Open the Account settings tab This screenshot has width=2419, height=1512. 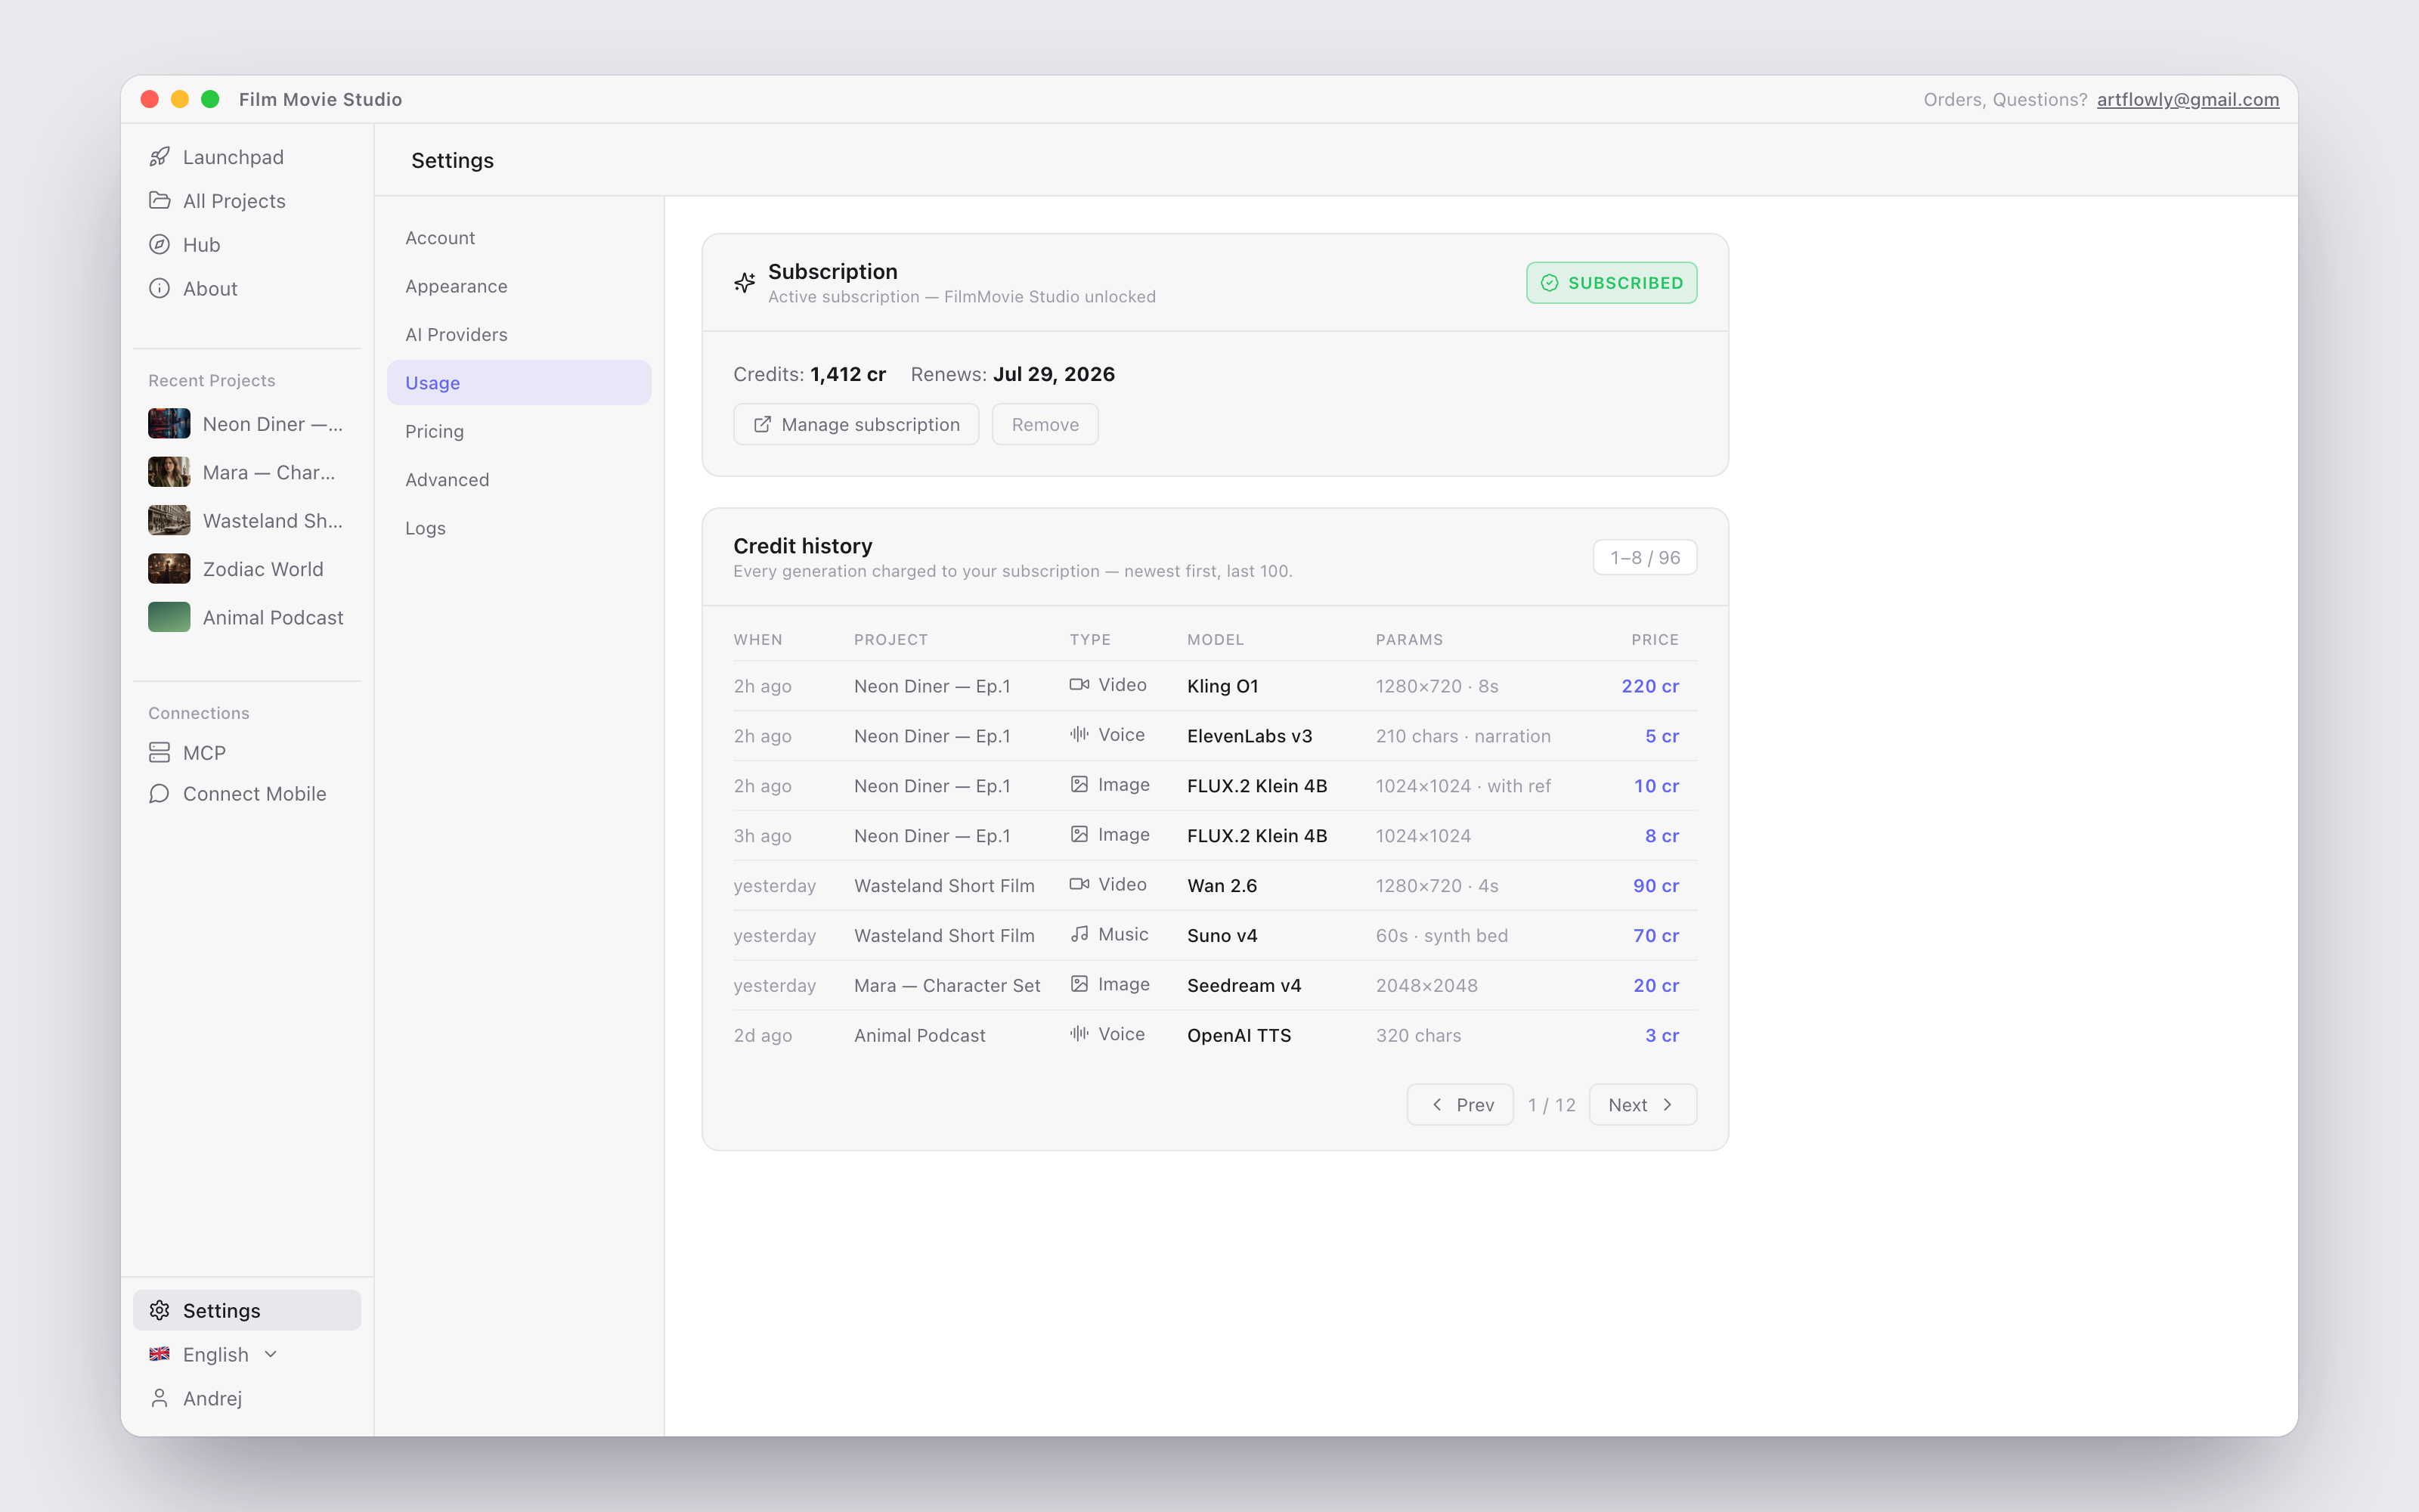[x=519, y=238]
